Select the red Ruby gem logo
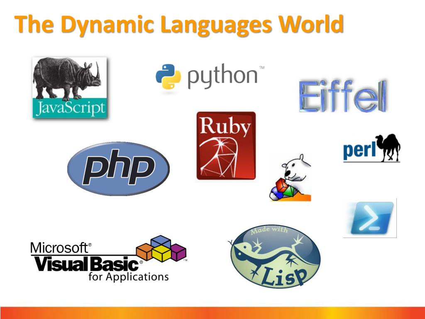The width and height of the screenshot is (425, 319). tap(226, 146)
